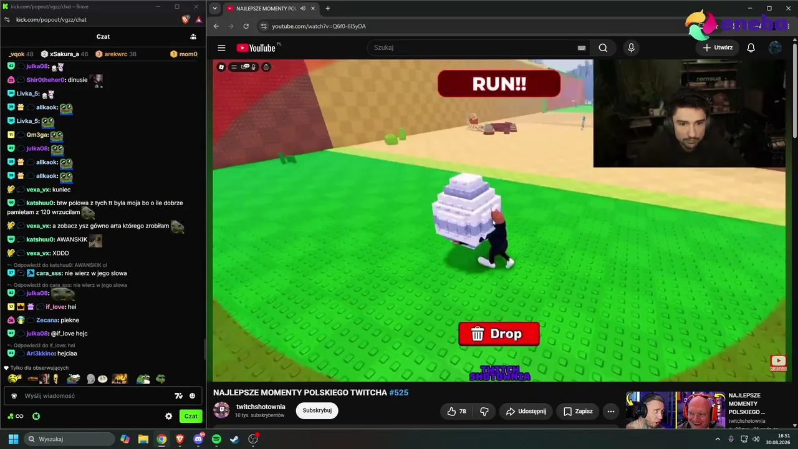Reload the YouTube page
Image resolution: width=798 pixels, height=449 pixels.
(246, 26)
